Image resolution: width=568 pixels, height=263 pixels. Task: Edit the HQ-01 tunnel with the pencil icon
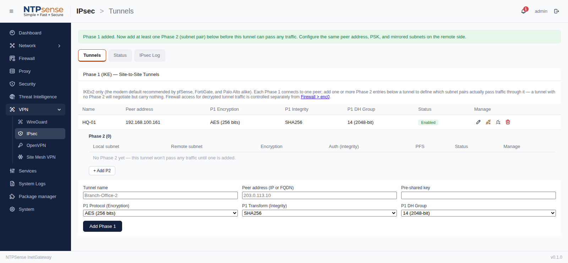(x=478, y=122)
